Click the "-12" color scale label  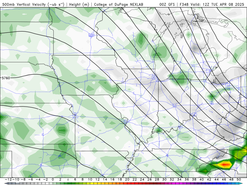pyautogui.click(x=8, y=179)
